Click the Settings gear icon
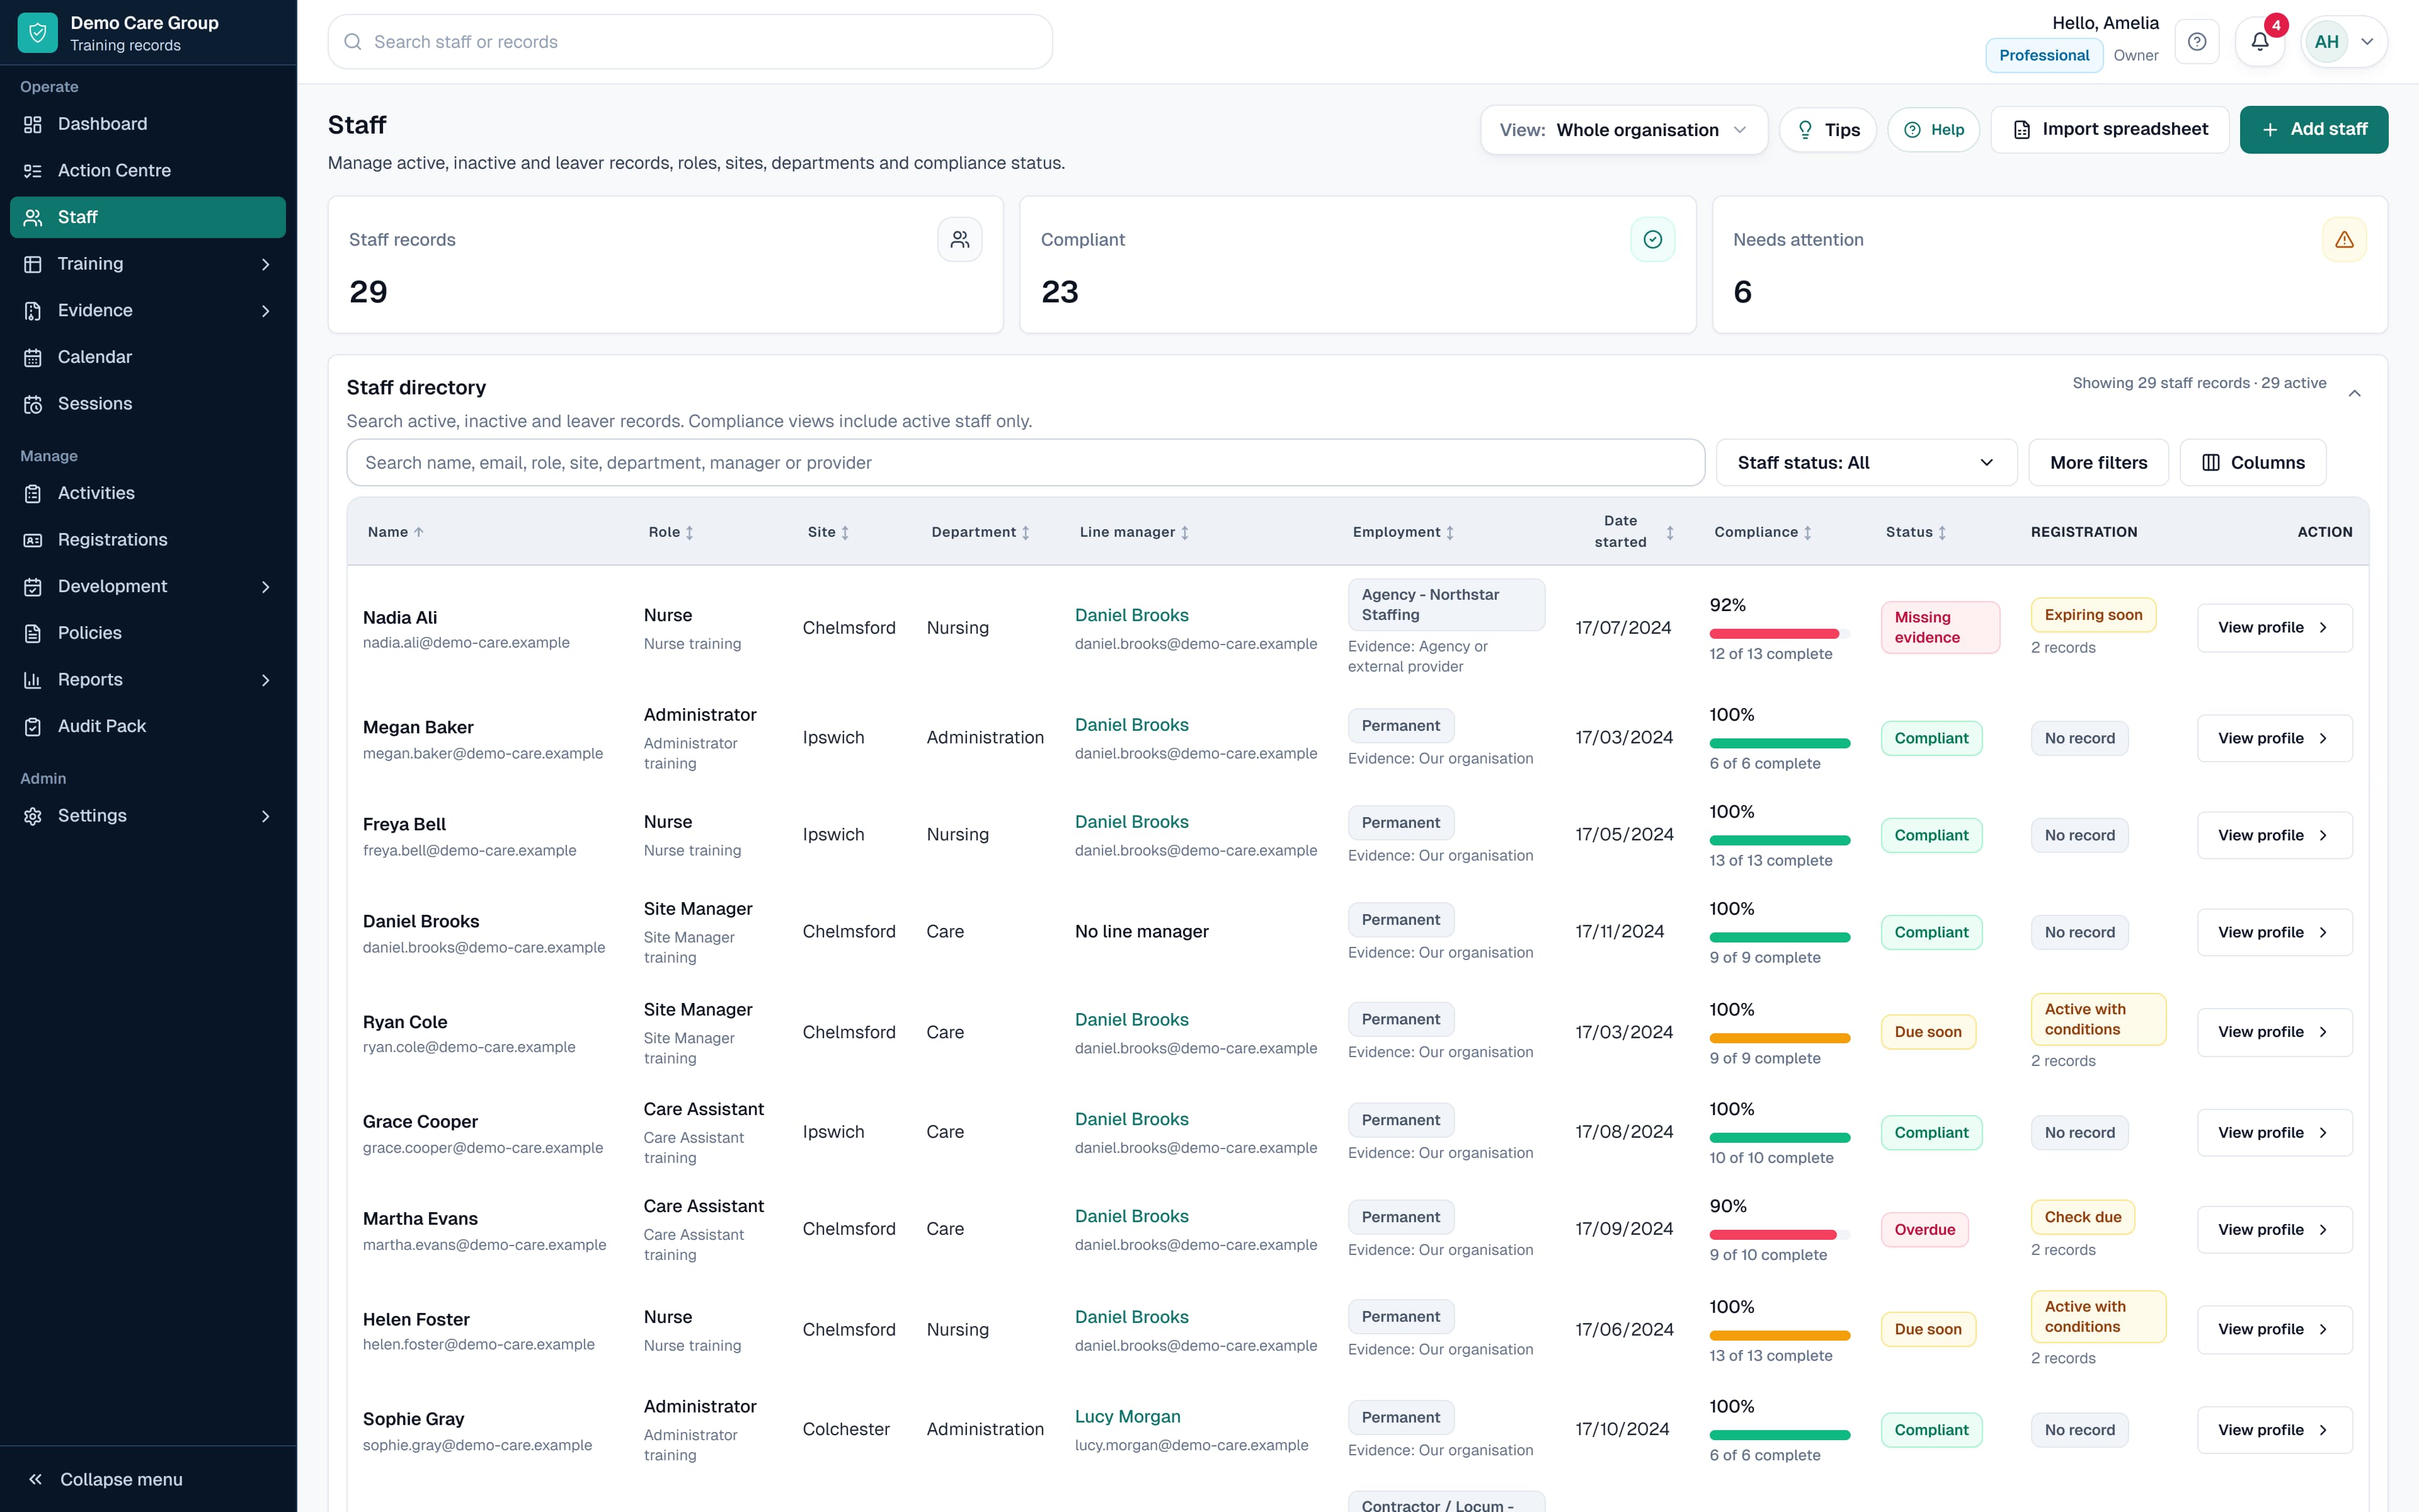Image resolution: width=2419 pixels, height=1512 pixels. pos(33,816)
